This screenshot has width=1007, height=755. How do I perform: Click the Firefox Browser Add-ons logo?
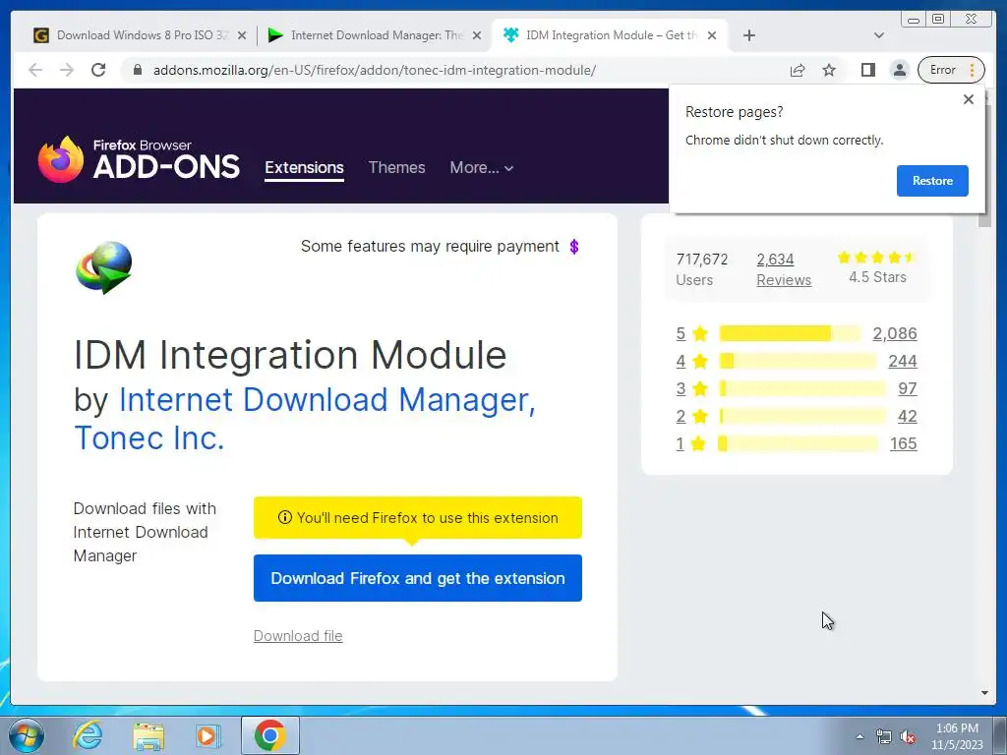(x=139, y=159)
